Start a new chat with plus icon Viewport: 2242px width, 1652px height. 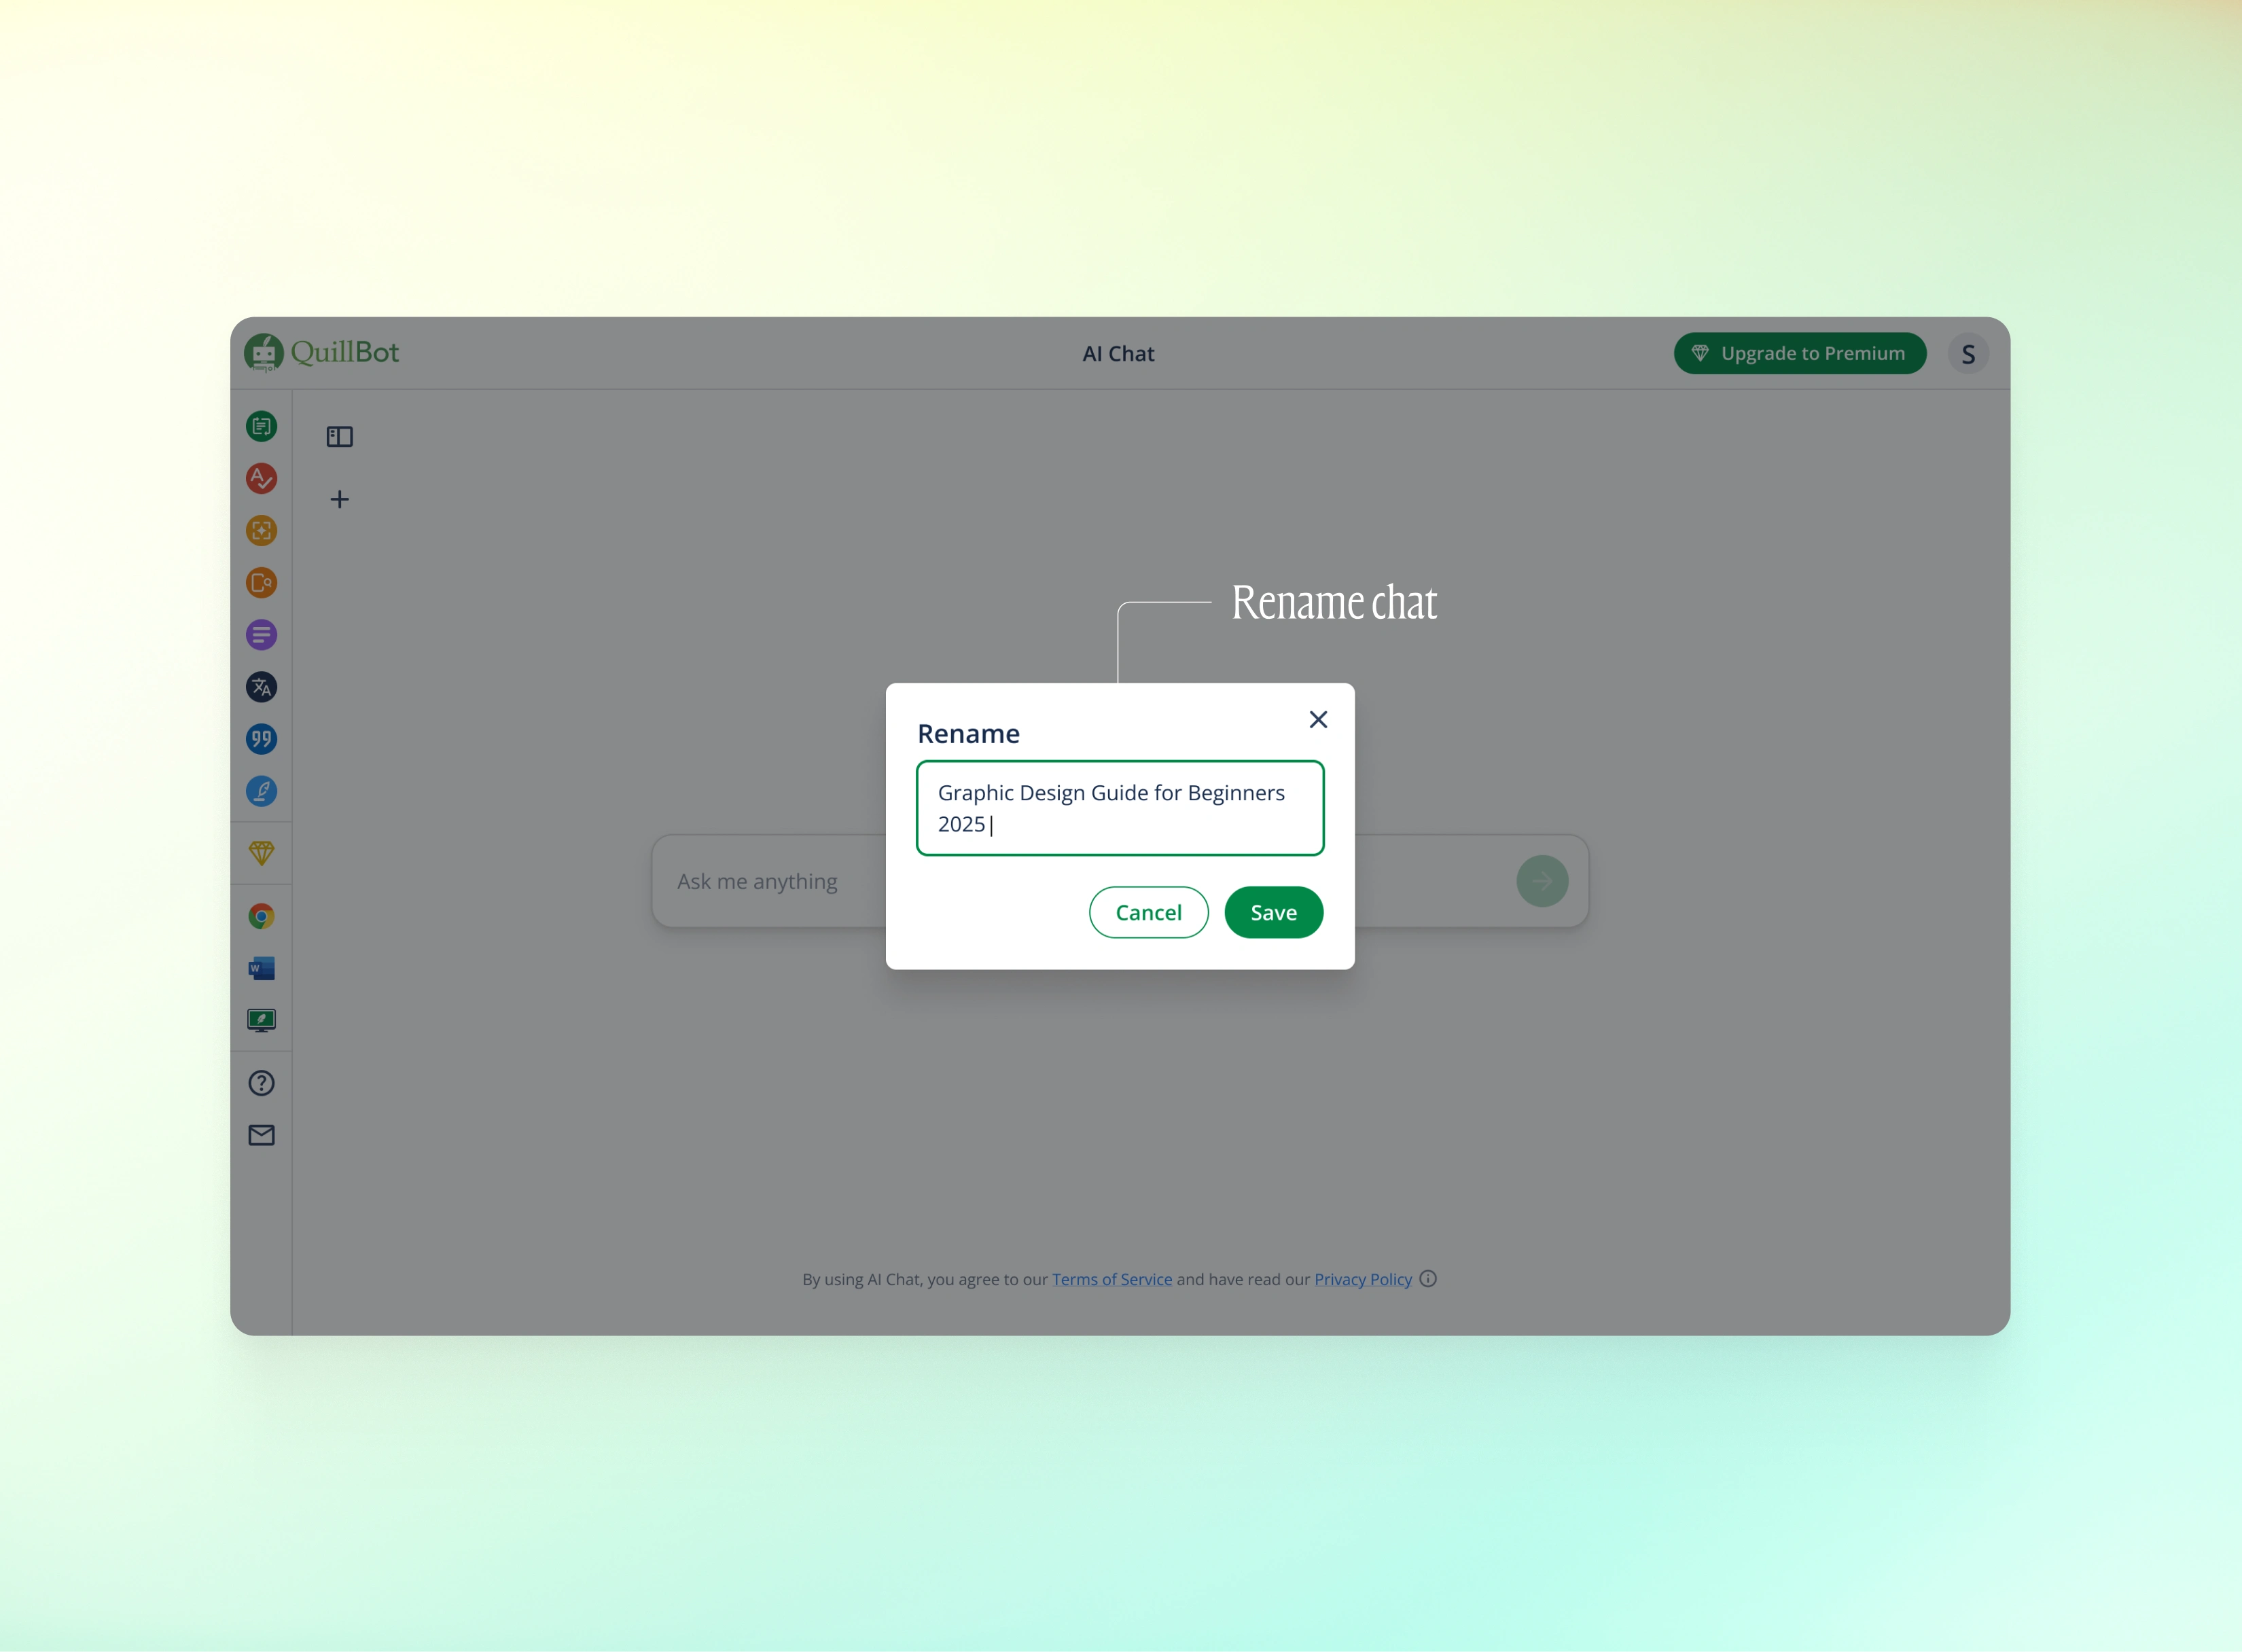click(340, 499)
